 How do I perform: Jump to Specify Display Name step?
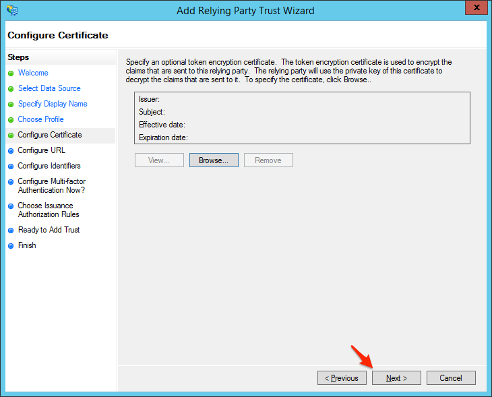point(53,104)
